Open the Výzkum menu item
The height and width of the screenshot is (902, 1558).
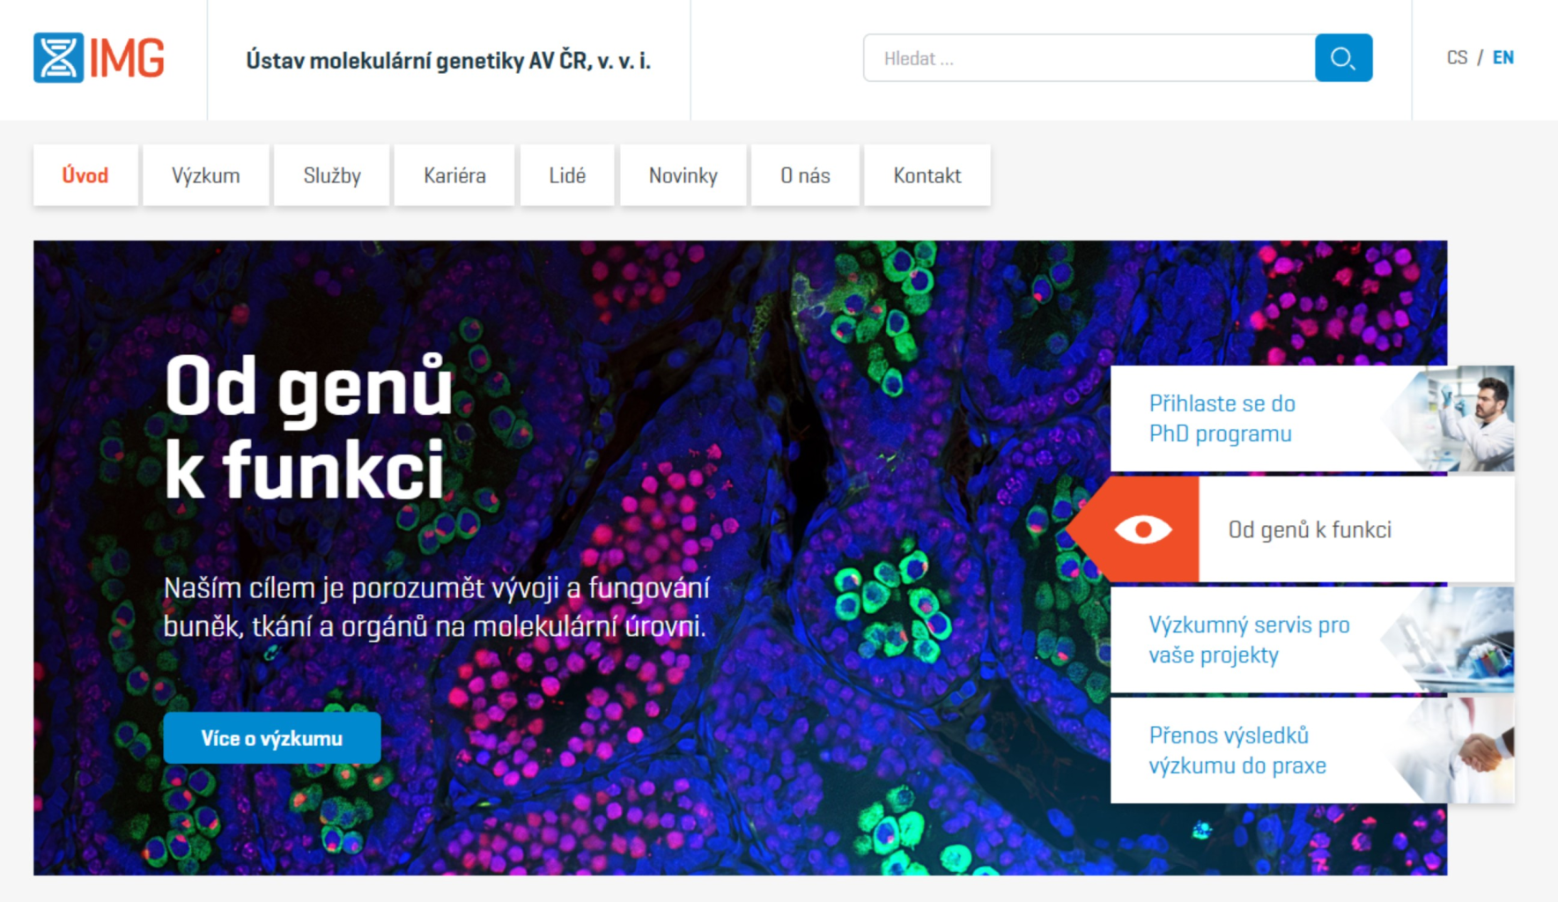(x=206, y=175)
